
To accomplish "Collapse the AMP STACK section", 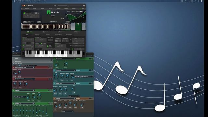I will tap(13, 61).
